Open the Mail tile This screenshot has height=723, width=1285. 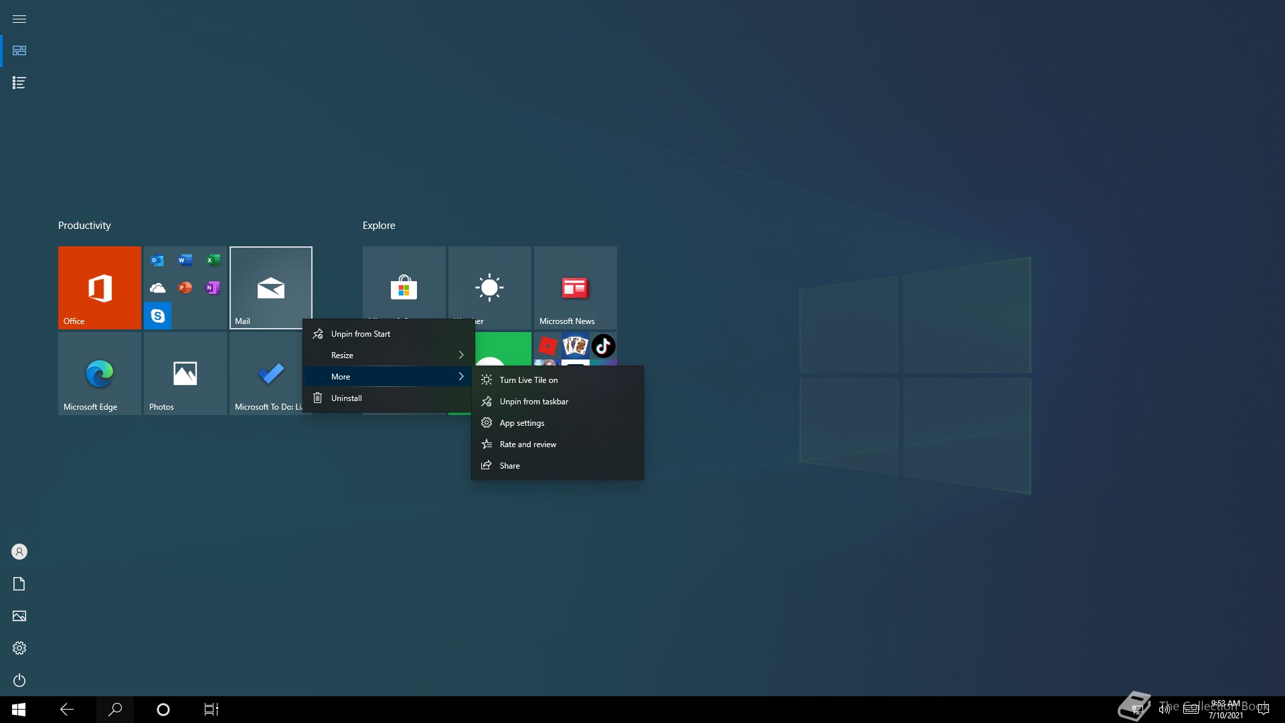click(x=271, y=288)
